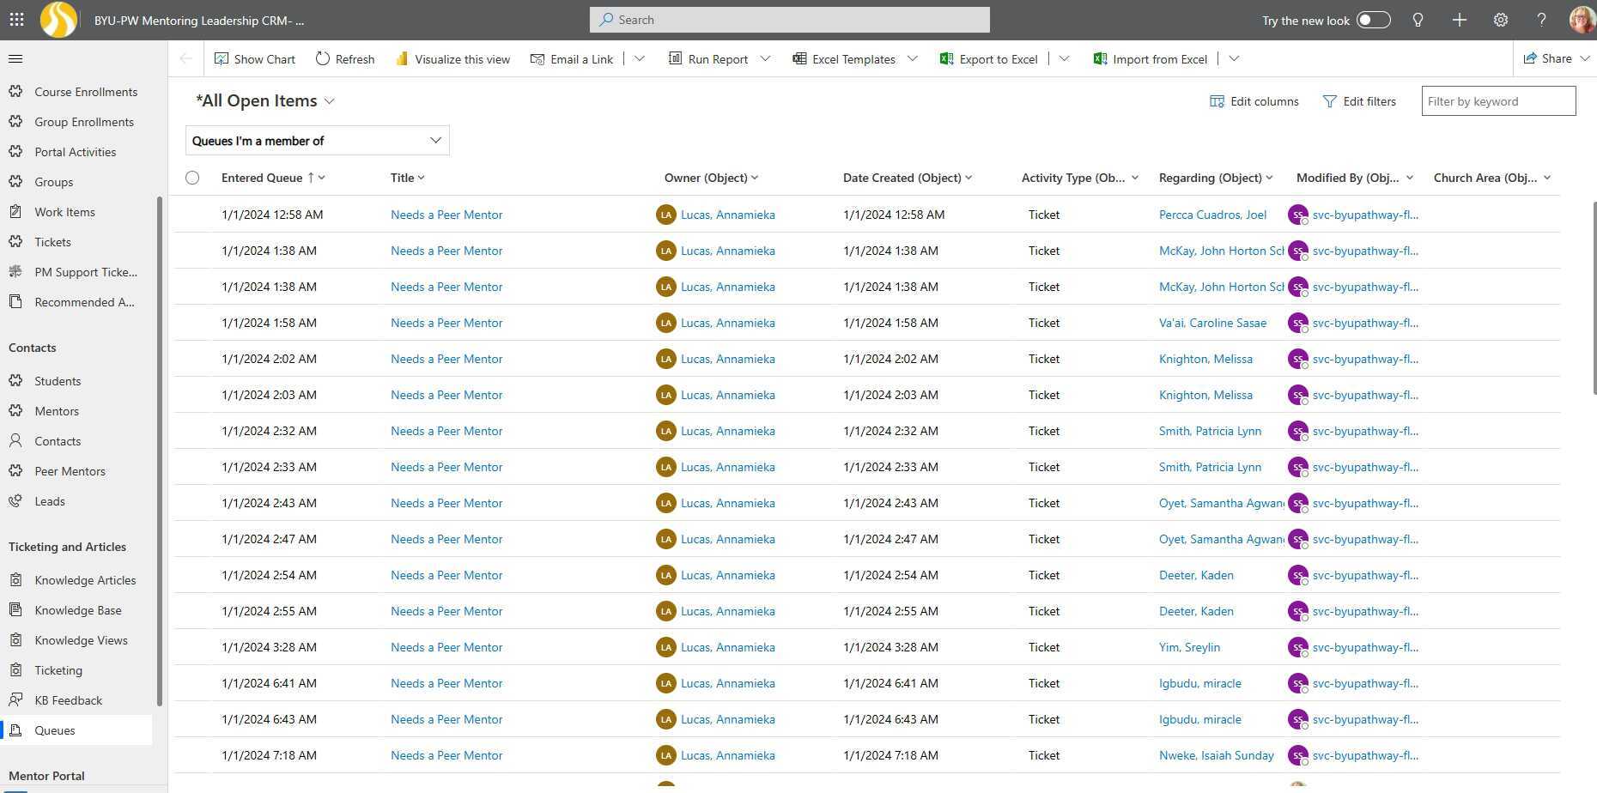
Task: Select all rows using the header radio circle
Action: coord(192,178)
